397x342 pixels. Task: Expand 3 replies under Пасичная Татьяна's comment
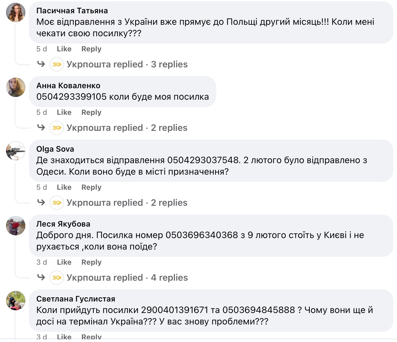[x=169, y=64]
